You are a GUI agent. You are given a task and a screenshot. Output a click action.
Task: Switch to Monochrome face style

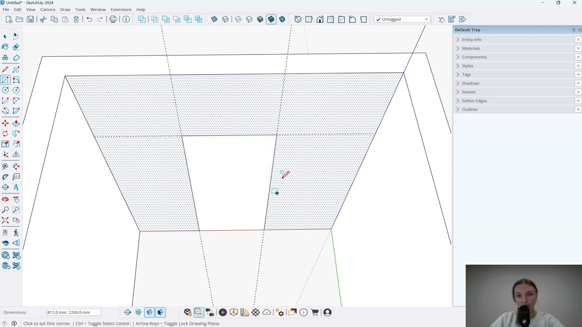tap(282, 19)
